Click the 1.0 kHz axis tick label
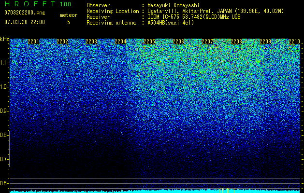Image resolution: width=304 pixels, height=193 pixels. [x=3, y=87]
